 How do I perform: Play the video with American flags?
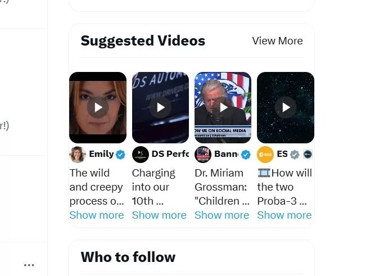click(x=223, y=107)
